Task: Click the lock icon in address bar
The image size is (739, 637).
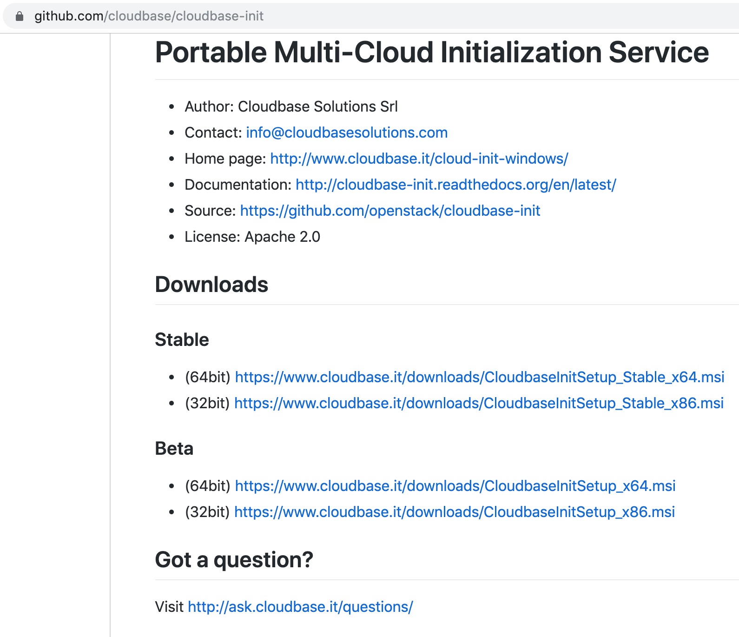Action: pyautogui.click(x=20, y=16)
